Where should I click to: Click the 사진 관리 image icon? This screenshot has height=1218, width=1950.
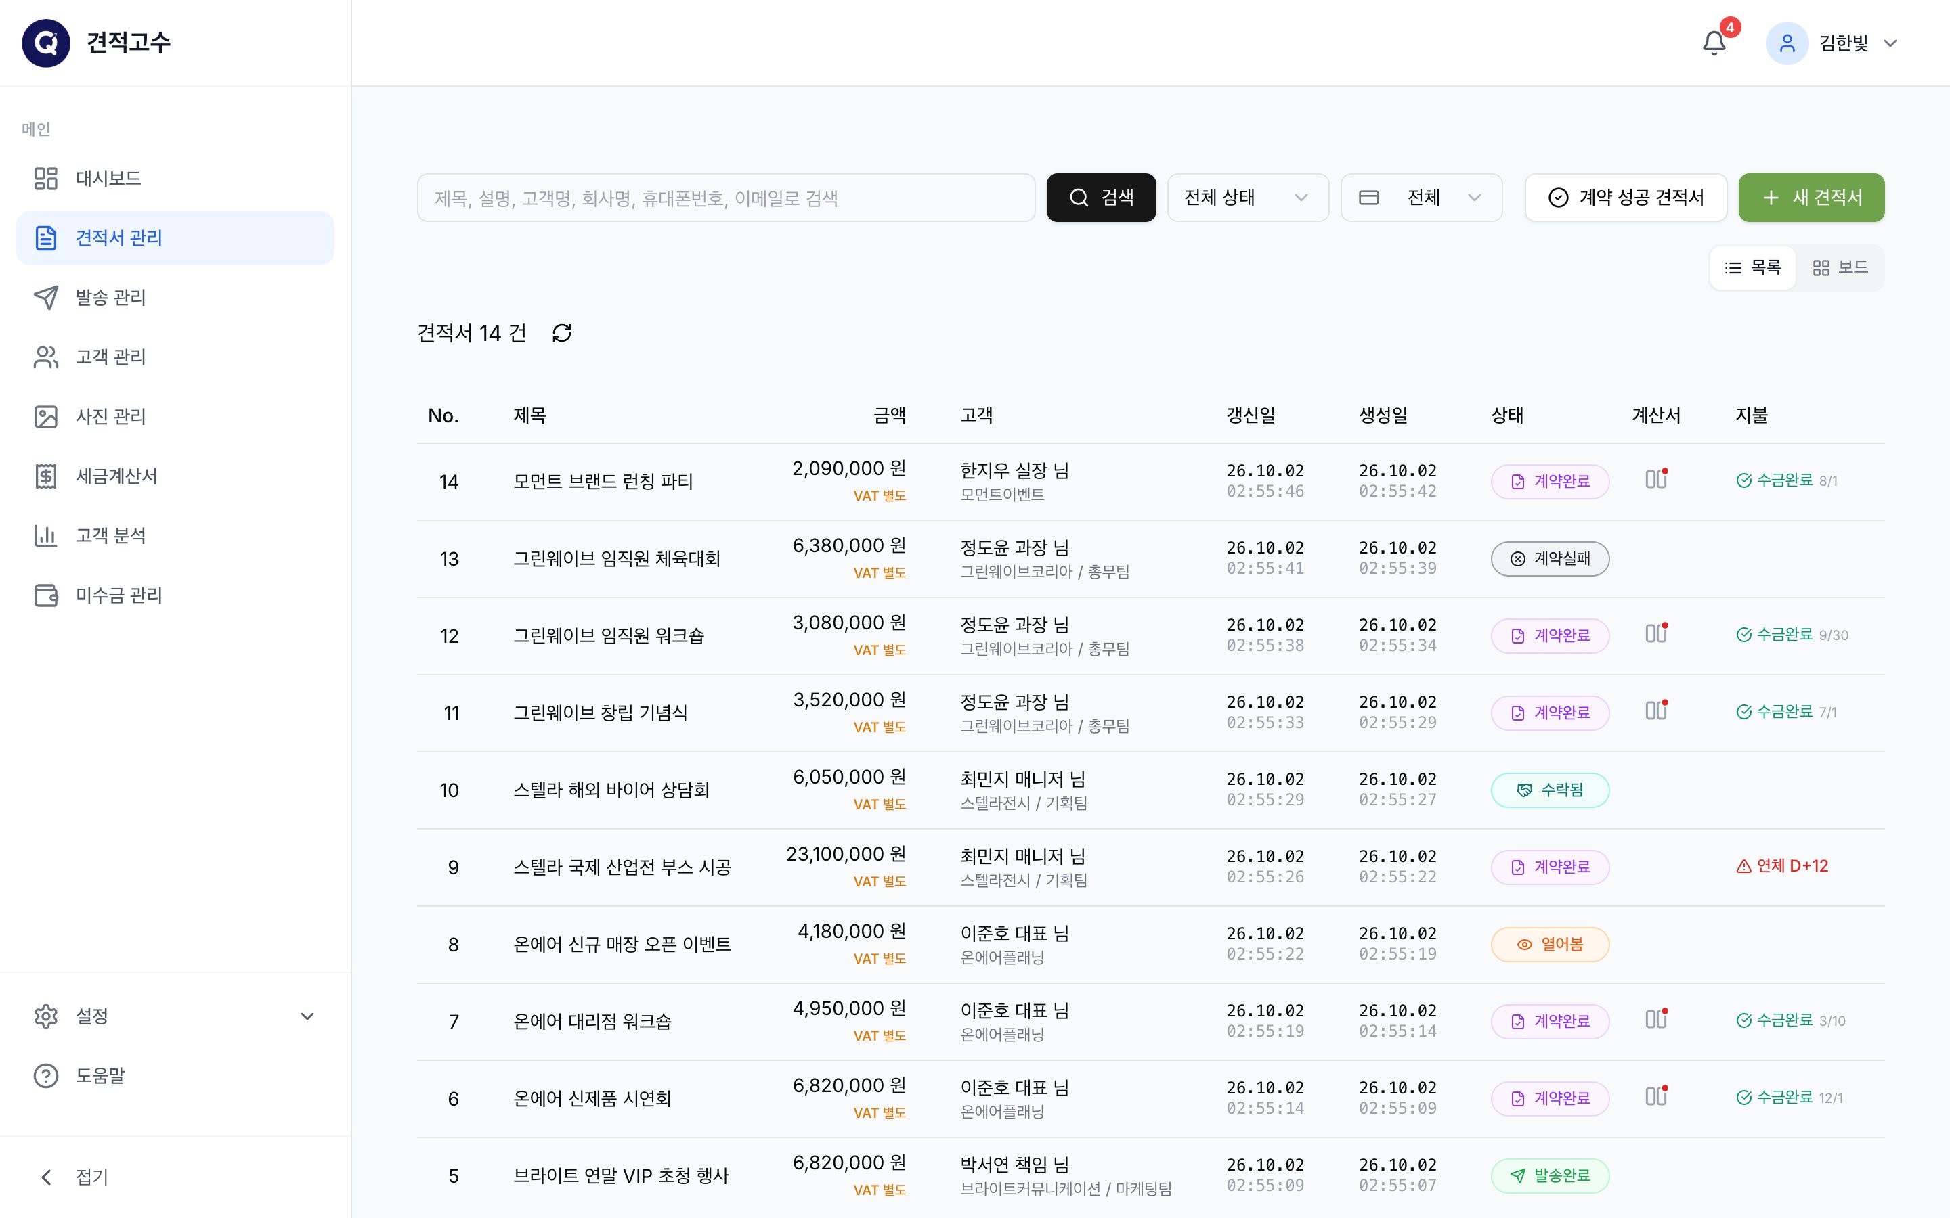[x=46, y=416]
